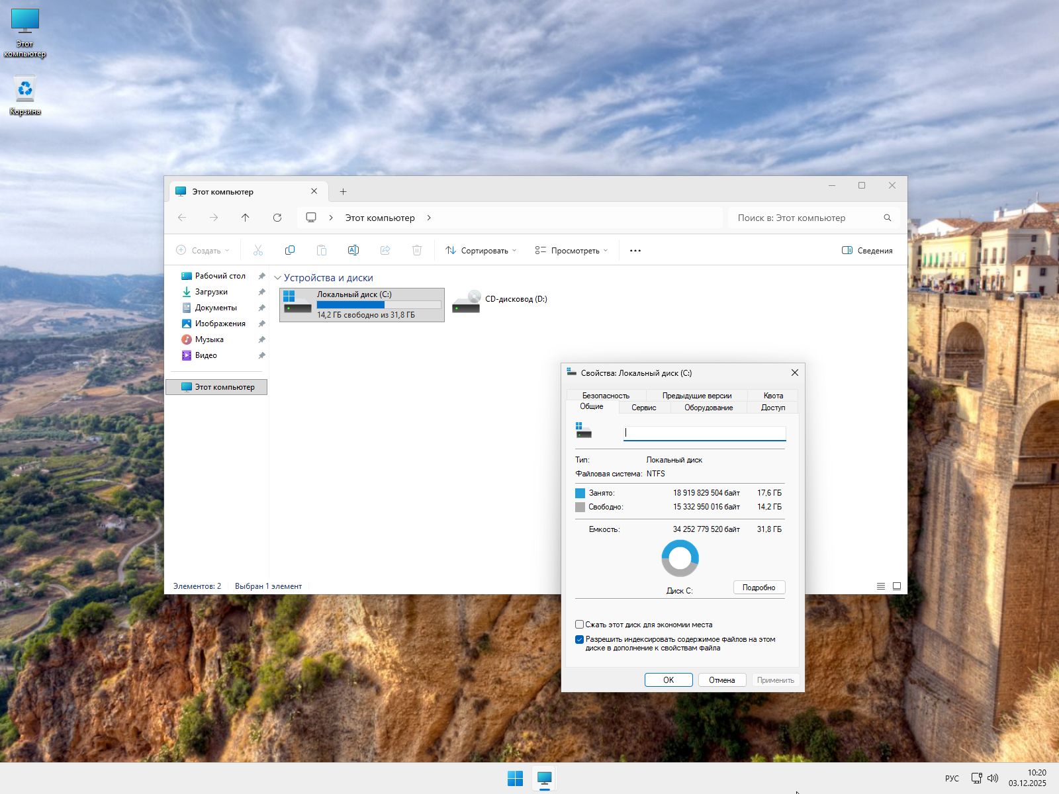This screenshot has height=794, width=1059.
Task: Toggle the Details pane button
Action: tap(867, 251)
